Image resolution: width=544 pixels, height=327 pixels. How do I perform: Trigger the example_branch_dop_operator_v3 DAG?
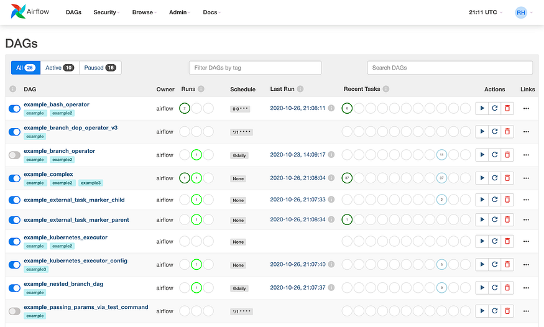tap(482, 131)
